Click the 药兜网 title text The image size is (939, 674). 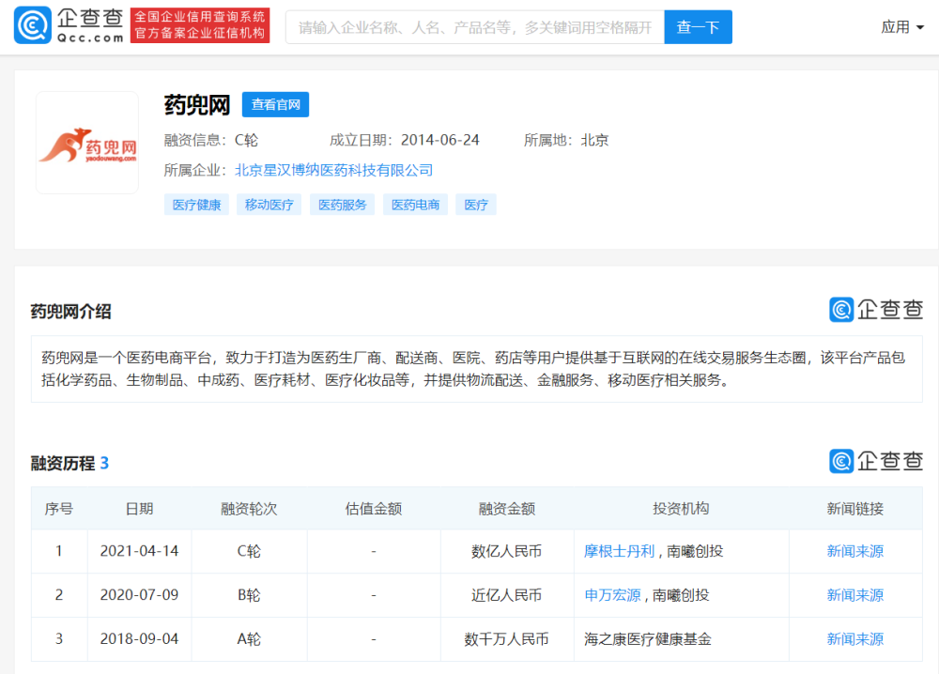pyautogui.click(x=197, y=105)
